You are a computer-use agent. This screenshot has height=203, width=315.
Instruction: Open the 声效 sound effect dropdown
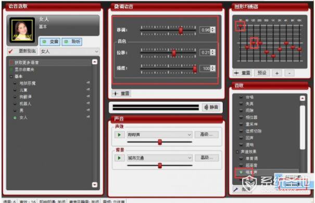(159, 134)
